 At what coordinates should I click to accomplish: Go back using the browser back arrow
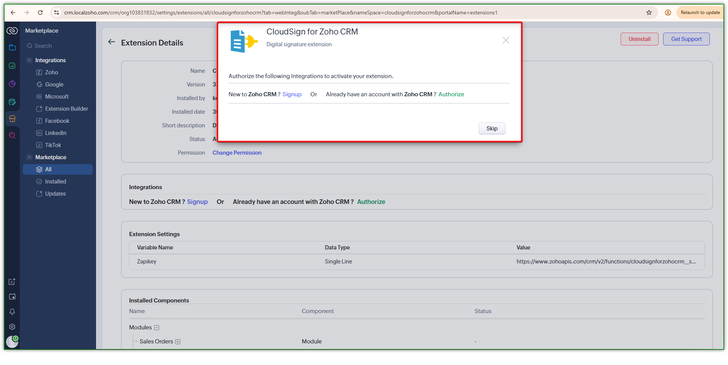tap(13, 13)
